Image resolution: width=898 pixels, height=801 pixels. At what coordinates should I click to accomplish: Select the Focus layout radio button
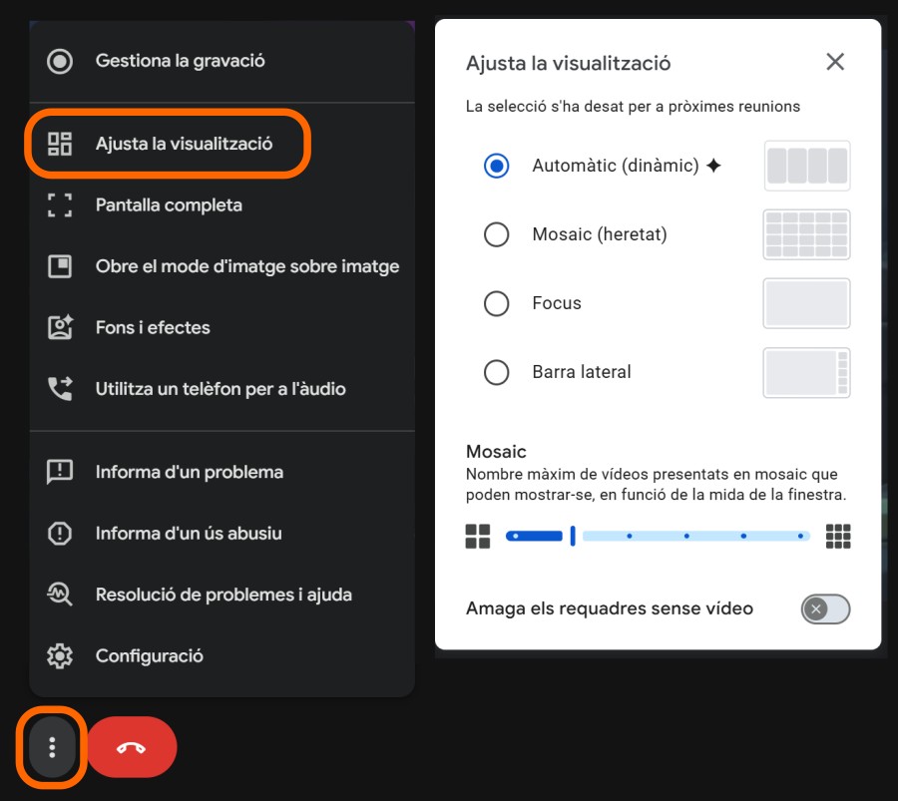point(496,303)
